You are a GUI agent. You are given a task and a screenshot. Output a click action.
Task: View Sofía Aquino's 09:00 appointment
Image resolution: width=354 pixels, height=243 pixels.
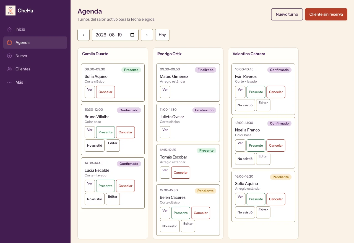(x=90, y=92)
